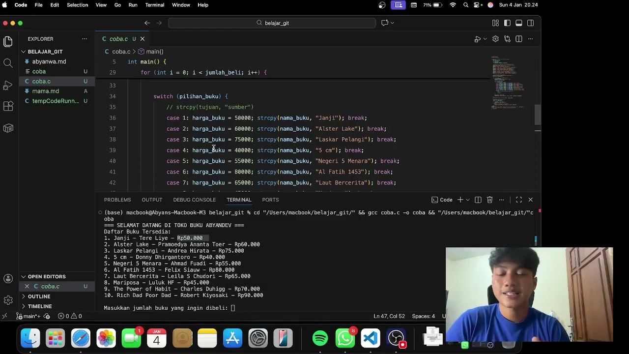Toggle the bottom panel visibility

tap(519, 23)
